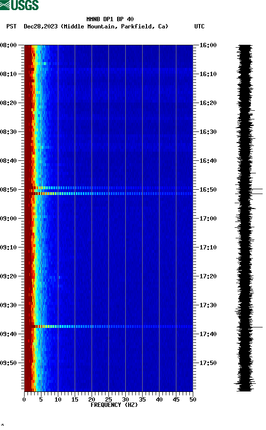Click the UTC timezone label
This screenshot has width=266, height=430.
(199, 26)
